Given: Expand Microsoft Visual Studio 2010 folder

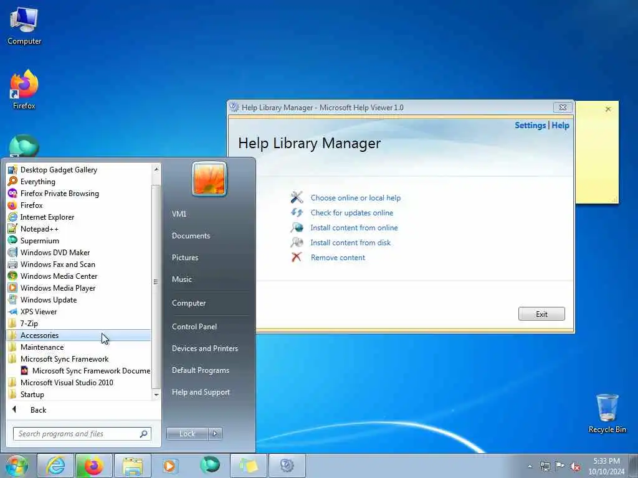Looking at the screenshot, I should (79, 383).
